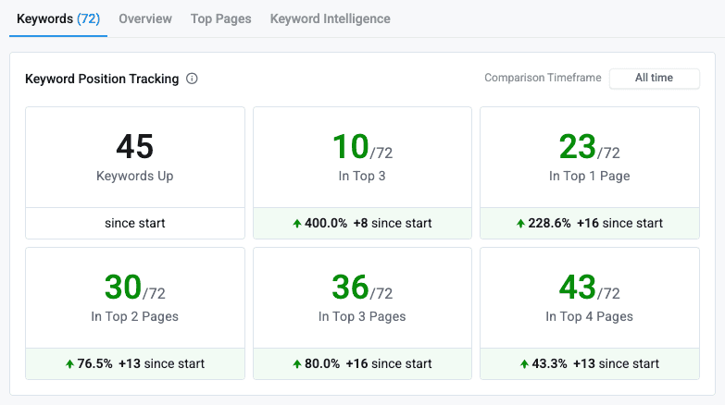Image resolution: width=725 pixels, height=405 pixels.
Task: Click the 43/72 number
Action: coord(589,288)
